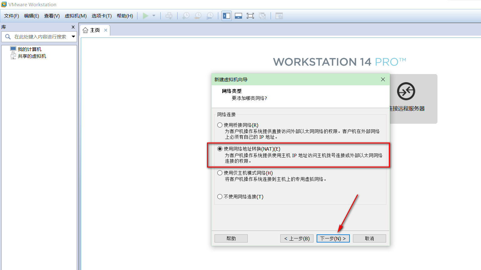Screen dimensions: 481x270
Task: Open the power button dropdown arrow
Action: (x=153, y=16)
